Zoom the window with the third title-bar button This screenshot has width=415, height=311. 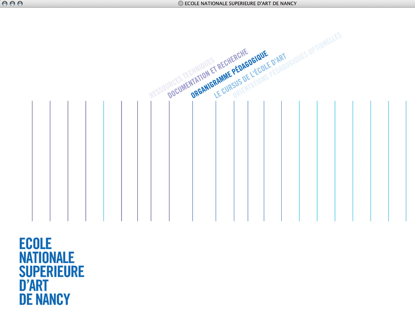[x=20, y=3]
